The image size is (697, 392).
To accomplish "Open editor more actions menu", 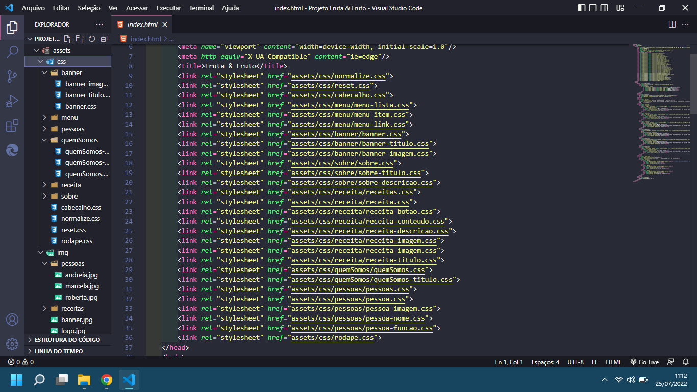I will [686, 24].
